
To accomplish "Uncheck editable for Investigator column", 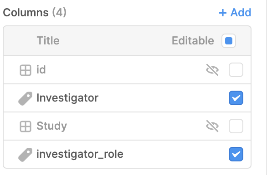I will (236, 98).
